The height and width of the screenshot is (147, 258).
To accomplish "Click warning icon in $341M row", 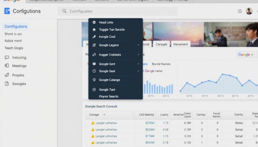I will (x=93, y=142).
